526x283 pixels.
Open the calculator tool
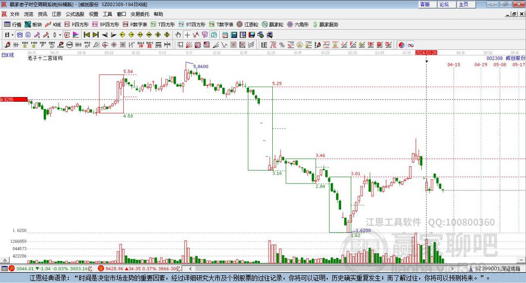234,35
